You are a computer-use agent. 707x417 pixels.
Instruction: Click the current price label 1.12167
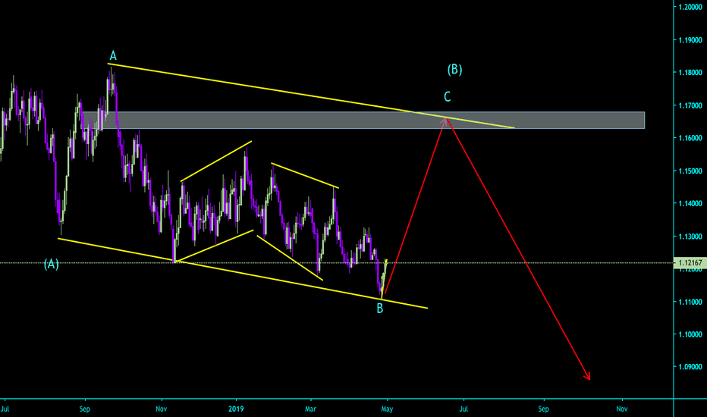[x=690, y=262]
